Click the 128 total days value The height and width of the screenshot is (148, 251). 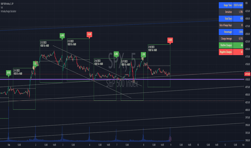[238, 19]
